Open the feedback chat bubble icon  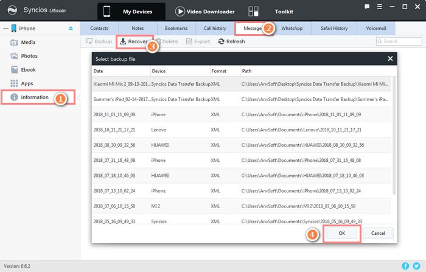pyautogui.click(x=367, y=7)
